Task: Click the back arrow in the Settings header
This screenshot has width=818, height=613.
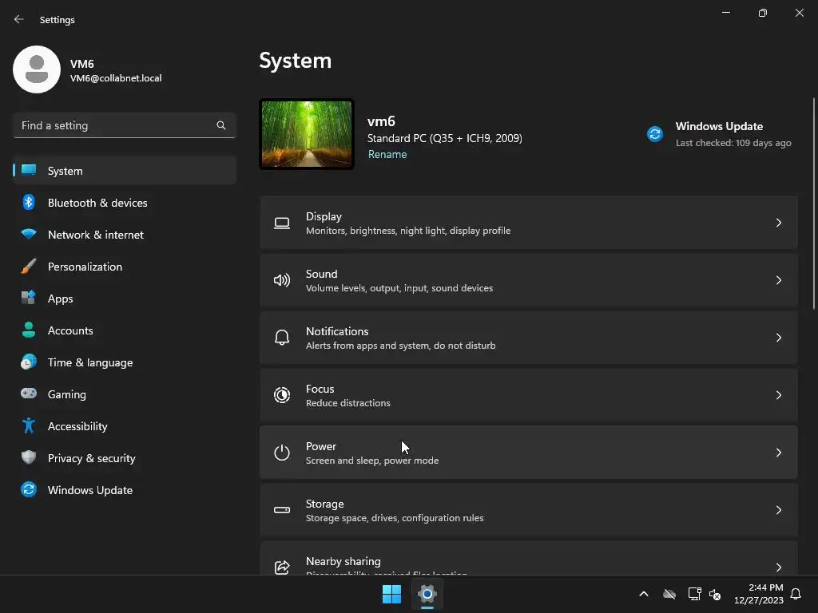Action: tap(19, 19)
